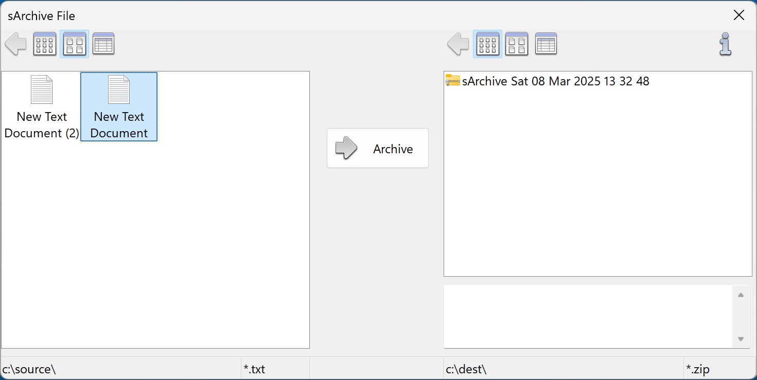Switch the destination pane to large-icon view

[x=517, y=44]
